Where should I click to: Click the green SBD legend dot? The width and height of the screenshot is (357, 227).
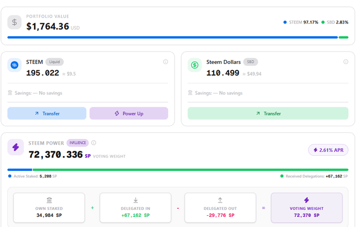(322, 22)
